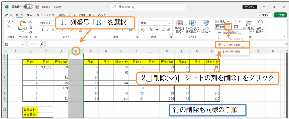289x119 pixels.
Task: Switch to the Help (ヘルプ) tab
Action: [x=102, y=15]
